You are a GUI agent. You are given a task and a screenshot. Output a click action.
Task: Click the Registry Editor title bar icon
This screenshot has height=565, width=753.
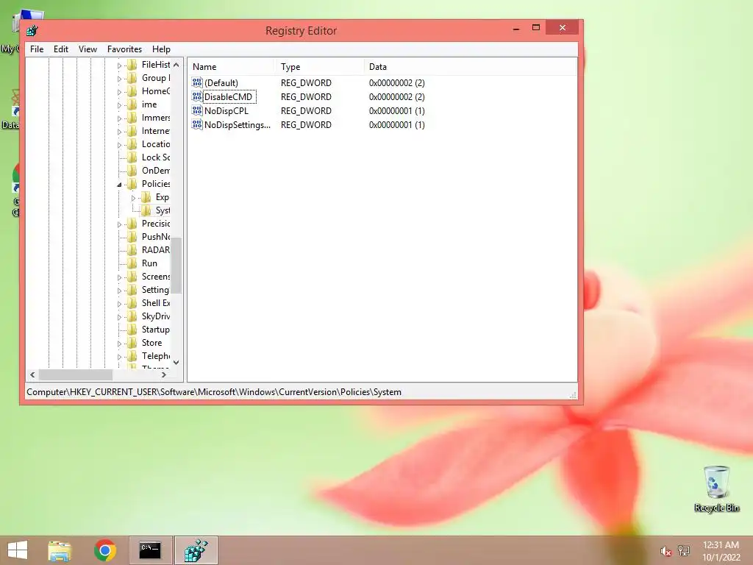pos(32,31)
